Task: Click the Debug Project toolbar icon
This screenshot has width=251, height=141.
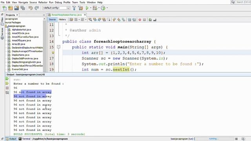Action: click(x=95, y=8)
